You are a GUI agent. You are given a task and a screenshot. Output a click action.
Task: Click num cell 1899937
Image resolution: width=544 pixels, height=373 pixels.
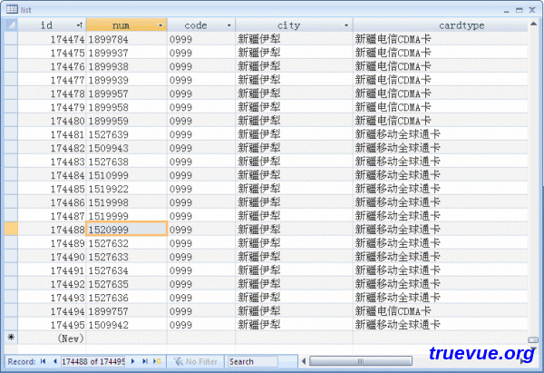[126, 53]
